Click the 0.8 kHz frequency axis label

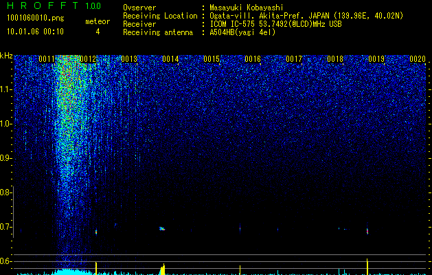(5, 192)
